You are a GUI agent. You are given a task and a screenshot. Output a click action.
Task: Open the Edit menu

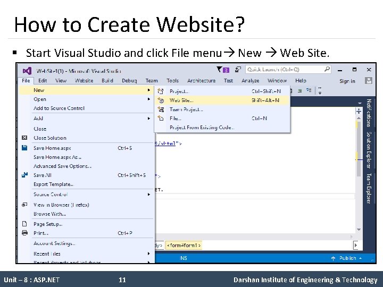click(43, 81)
